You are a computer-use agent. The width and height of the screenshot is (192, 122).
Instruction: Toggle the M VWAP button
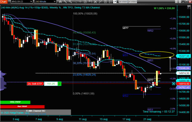coord(123,2)
